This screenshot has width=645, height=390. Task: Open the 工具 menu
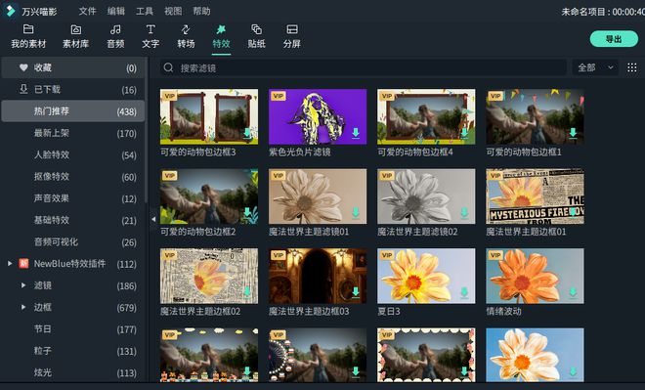coord(145,11)
